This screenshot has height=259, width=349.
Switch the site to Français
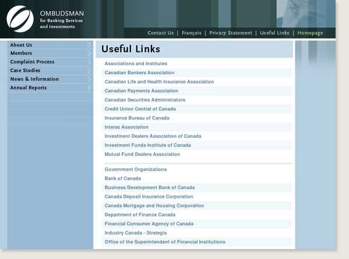[192, 33]
